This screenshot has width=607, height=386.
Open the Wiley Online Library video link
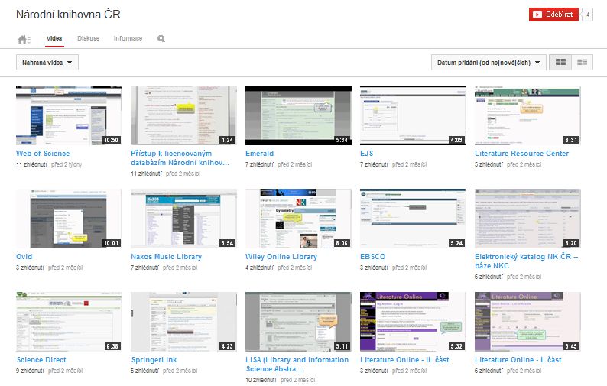point(281,256)
